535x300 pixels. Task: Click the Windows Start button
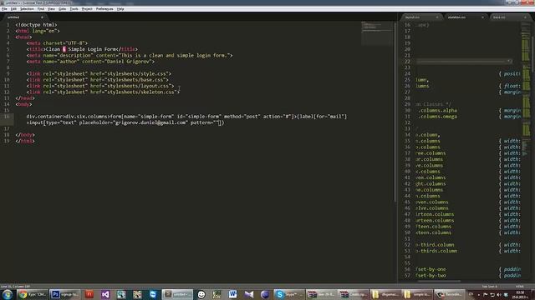pos(8,294)
